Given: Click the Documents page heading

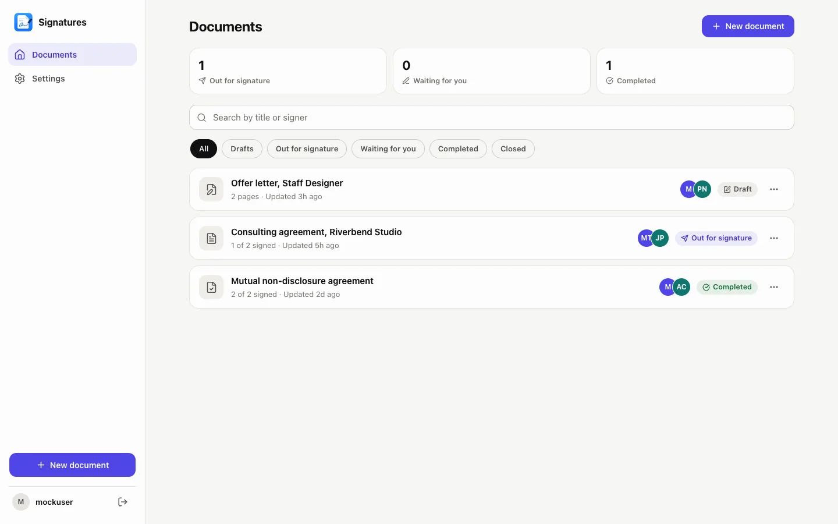Looking at the screenshot, I should (x=226, y=27).
